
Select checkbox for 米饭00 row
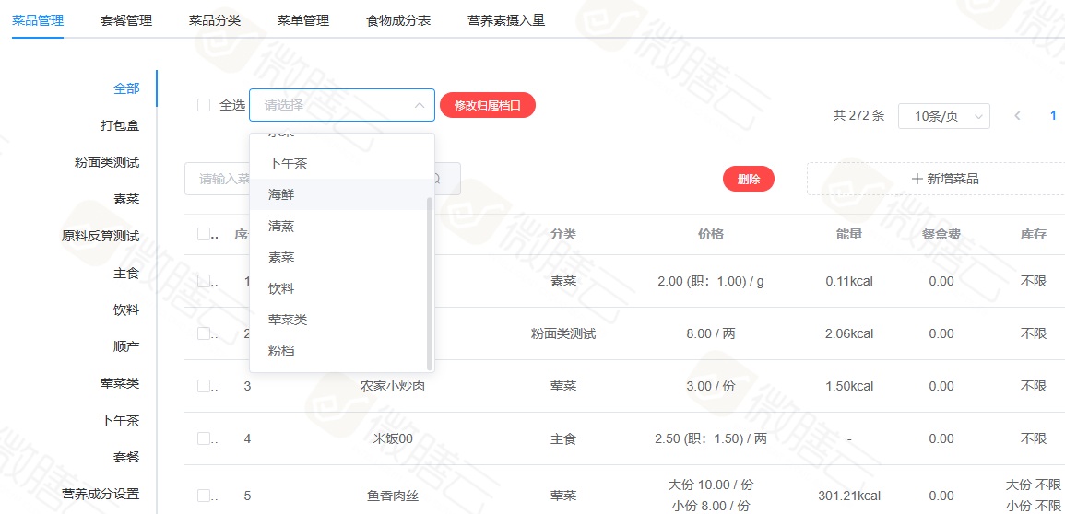tap(204, 438)
